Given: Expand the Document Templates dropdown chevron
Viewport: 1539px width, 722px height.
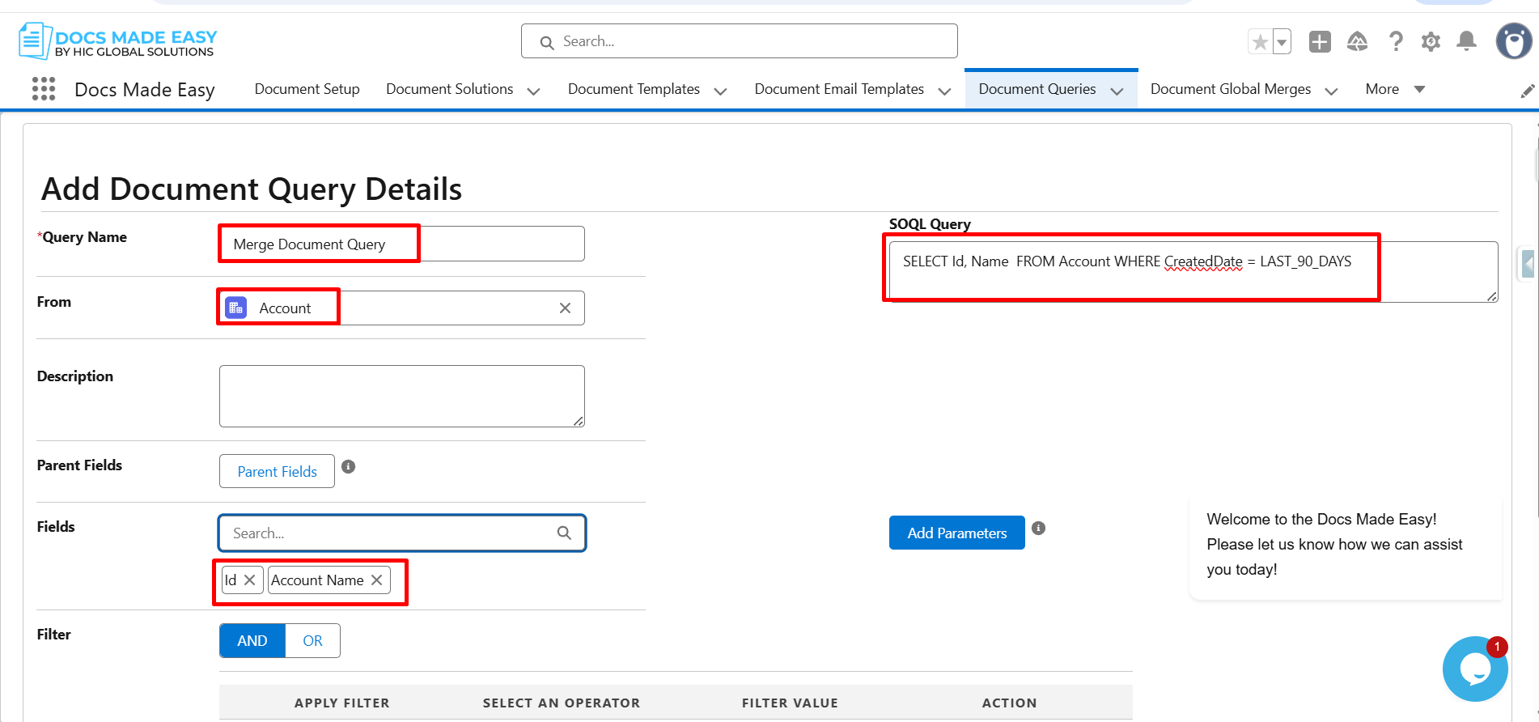Looking at the screenshot, I should click(720, 91).
